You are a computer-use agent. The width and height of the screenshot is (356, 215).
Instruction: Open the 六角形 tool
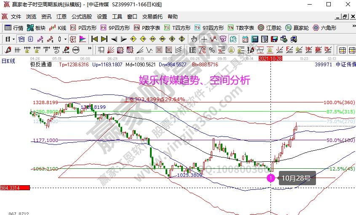(x=324, y=28)
